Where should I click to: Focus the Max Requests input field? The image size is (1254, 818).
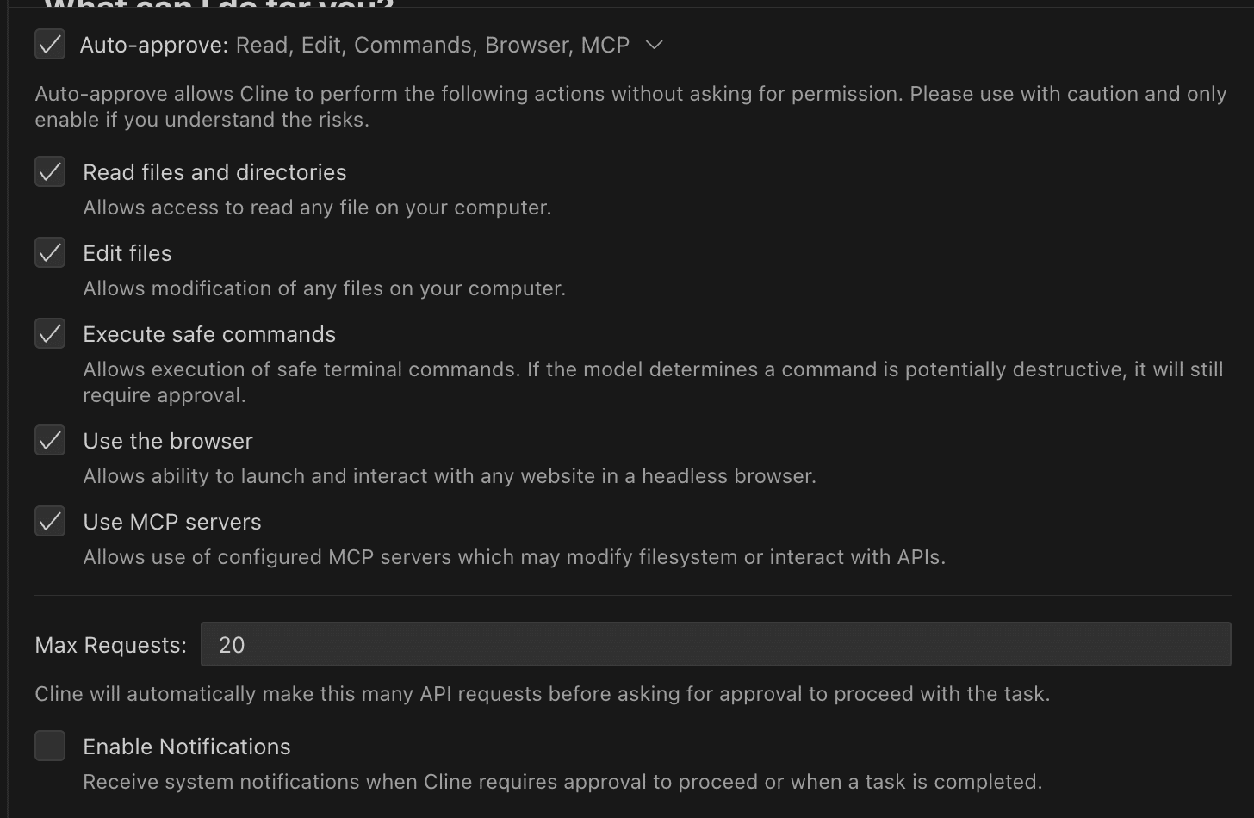[x=715, y=644]
